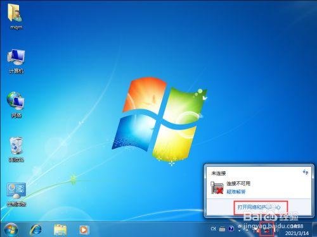Click the blue help question-mark icon
The height and width of the screenshot is (237, 317).
tap(231, 229)
